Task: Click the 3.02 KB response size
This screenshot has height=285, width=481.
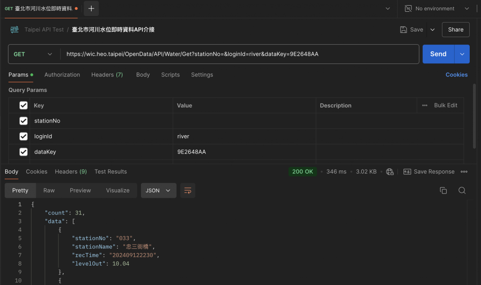Action: [x=366, y=171]
